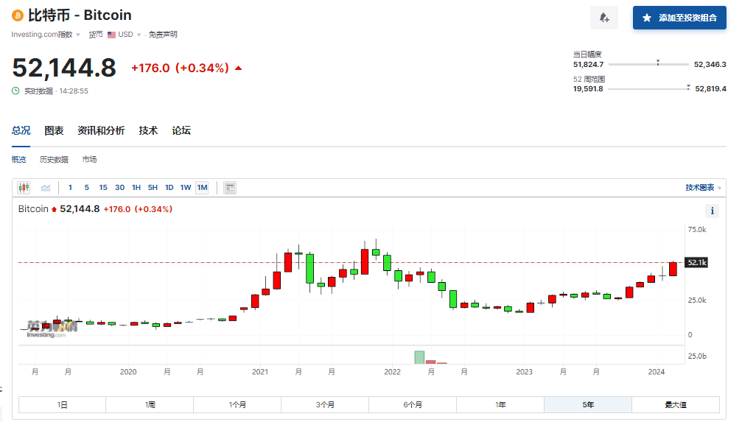Open the 免责声明 link

tap(162, 35)
